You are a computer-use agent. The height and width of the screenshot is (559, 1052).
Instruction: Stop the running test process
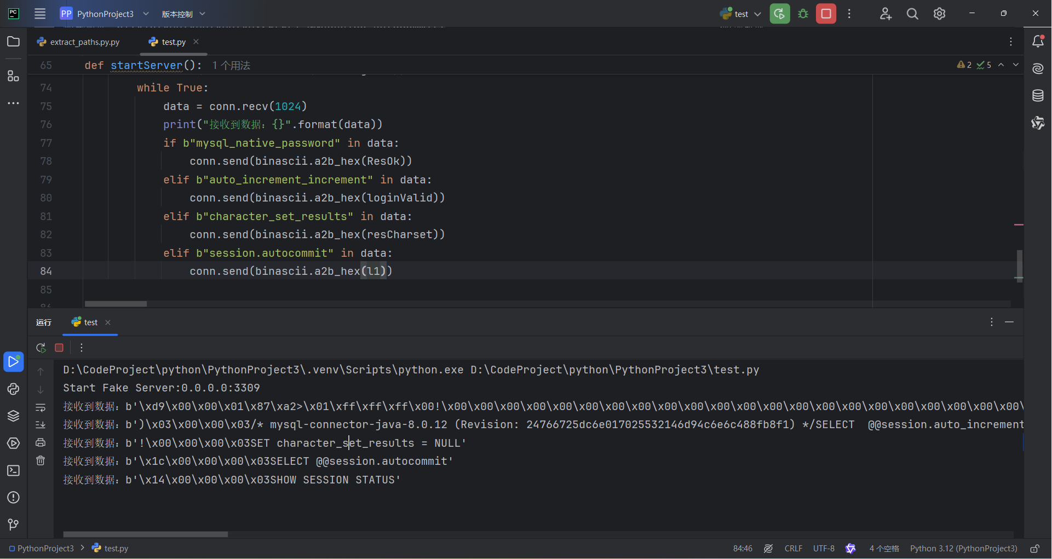(x=826, y=14)
